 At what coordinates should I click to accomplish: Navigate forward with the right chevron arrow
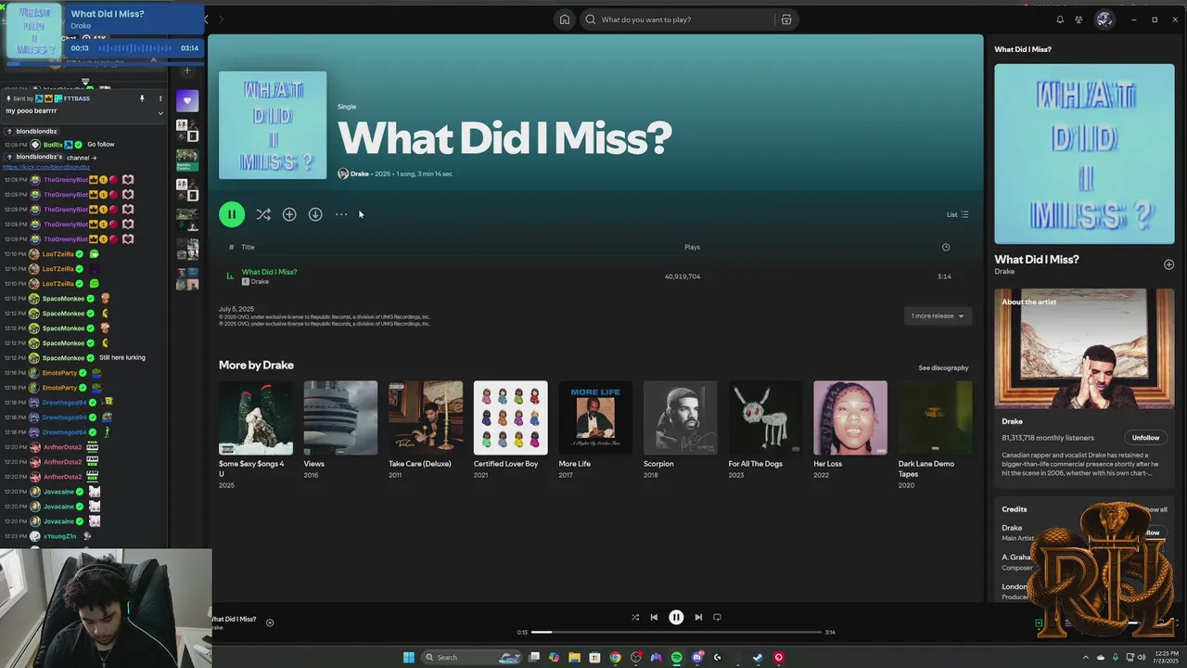point(221,19)
